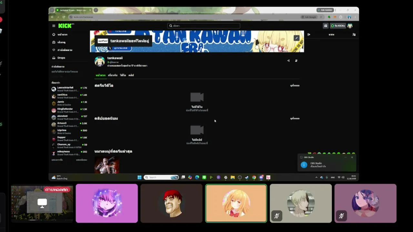Reload the Kick page in Chrome
413x232 pixels.
64,17
